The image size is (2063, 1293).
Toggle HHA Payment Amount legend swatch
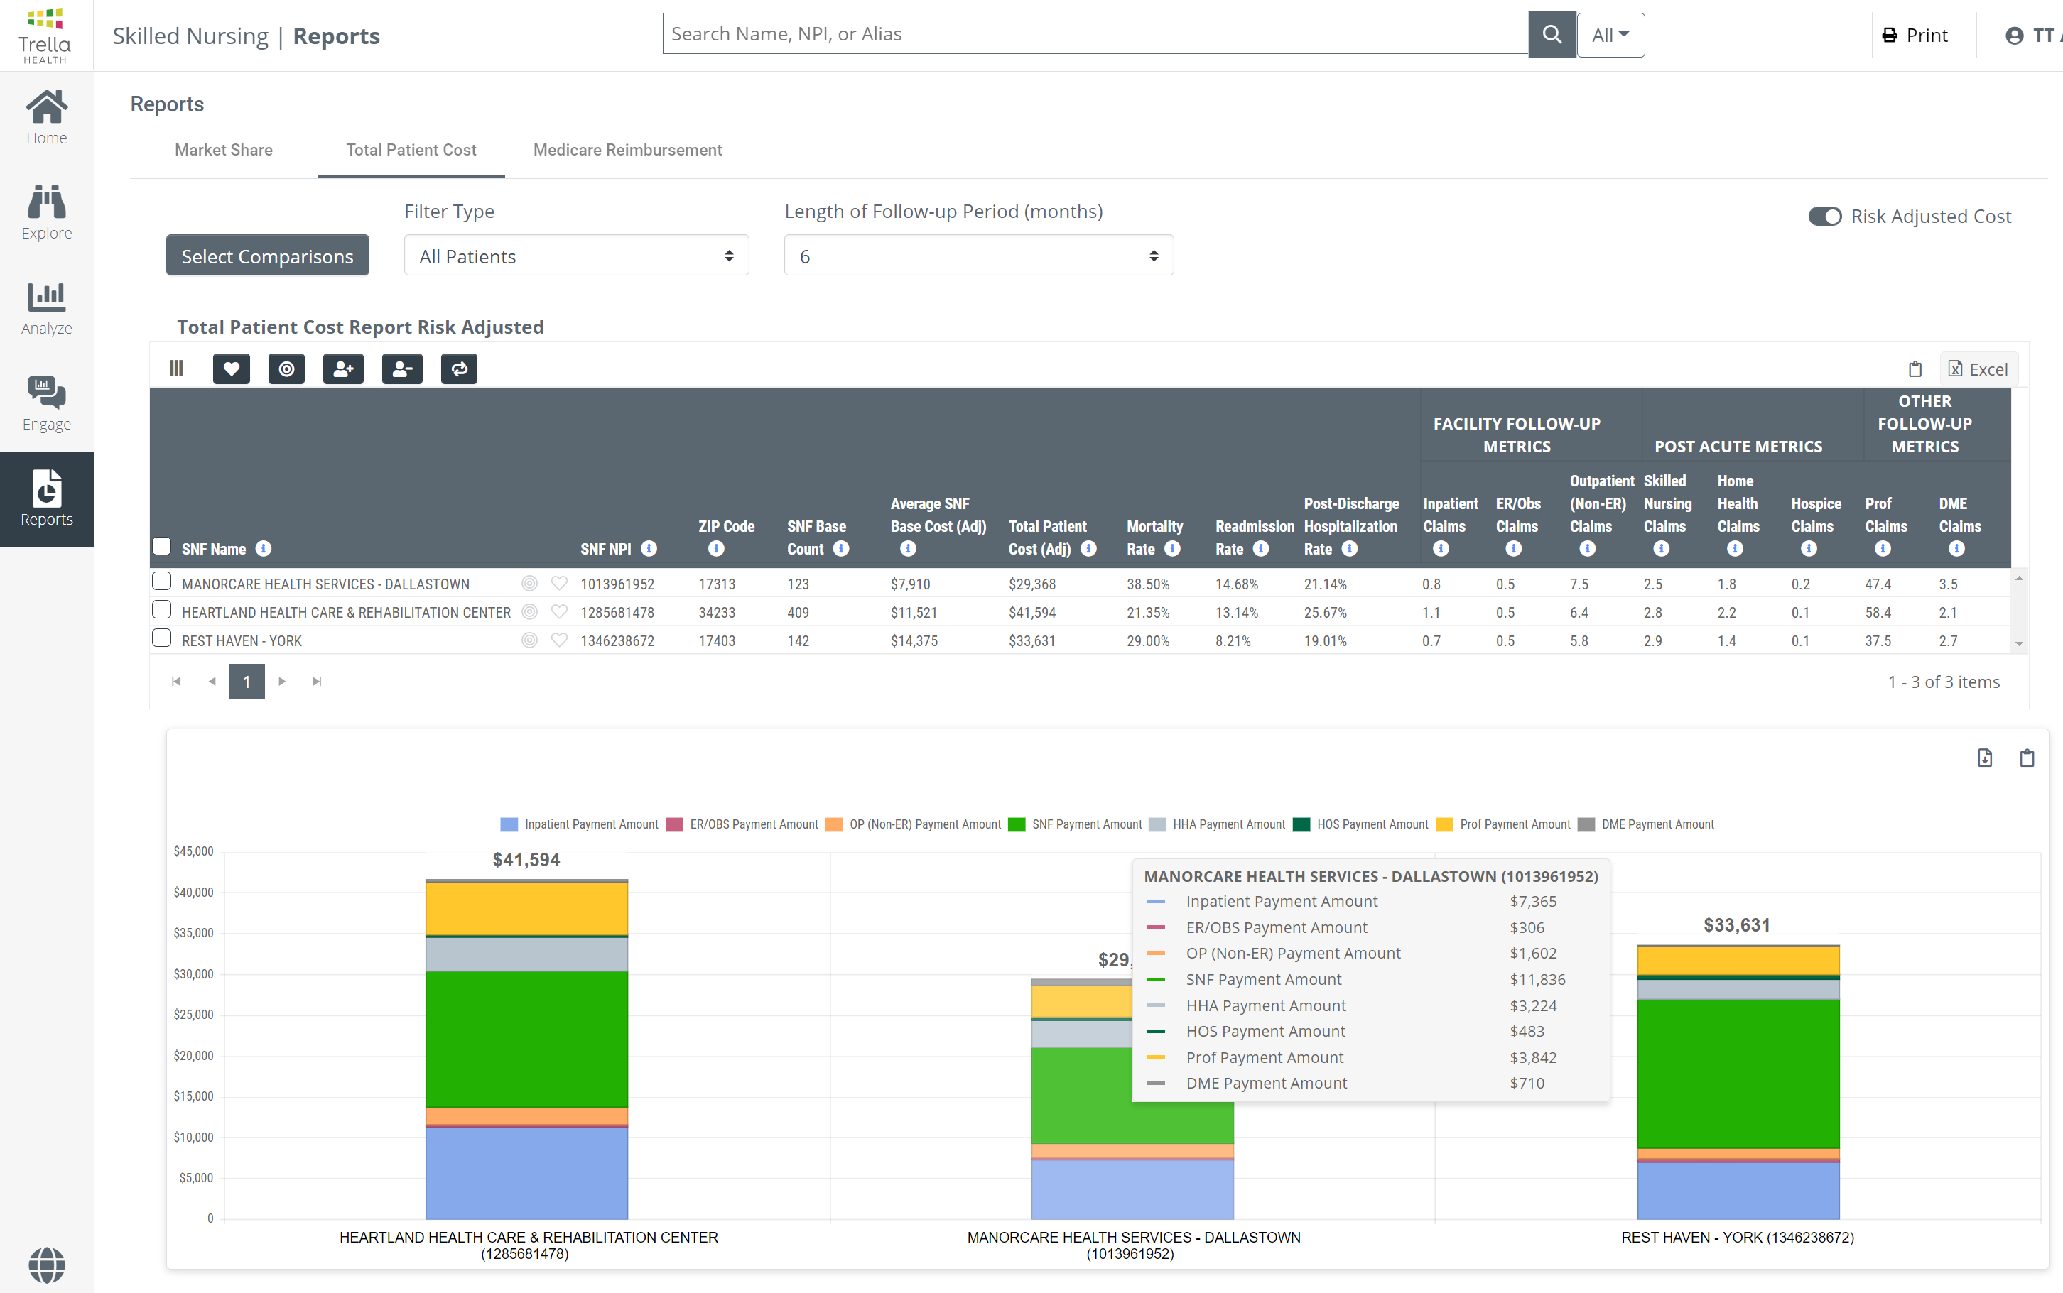[1157, 824]
